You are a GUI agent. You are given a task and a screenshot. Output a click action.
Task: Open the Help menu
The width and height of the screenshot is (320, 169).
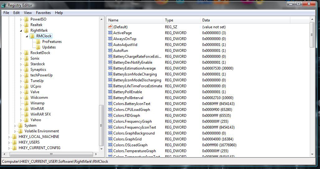pyautogui.click(x=59, y=13)
